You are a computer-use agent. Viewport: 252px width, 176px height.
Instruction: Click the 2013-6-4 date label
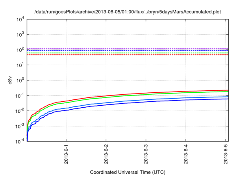[186, 154]
